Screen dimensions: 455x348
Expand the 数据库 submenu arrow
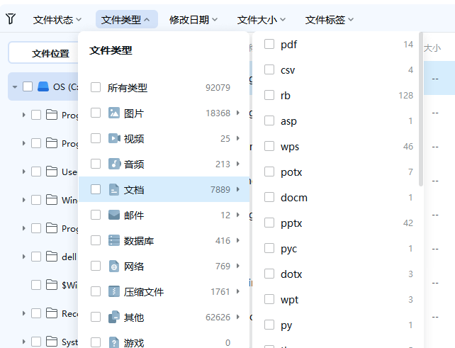click(x=238, y=240)
